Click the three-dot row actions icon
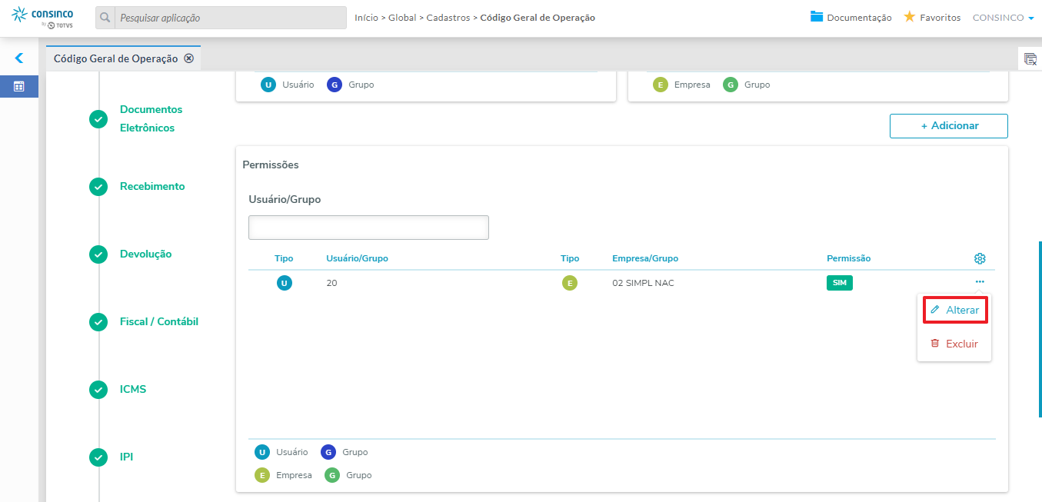 [980, 282]
